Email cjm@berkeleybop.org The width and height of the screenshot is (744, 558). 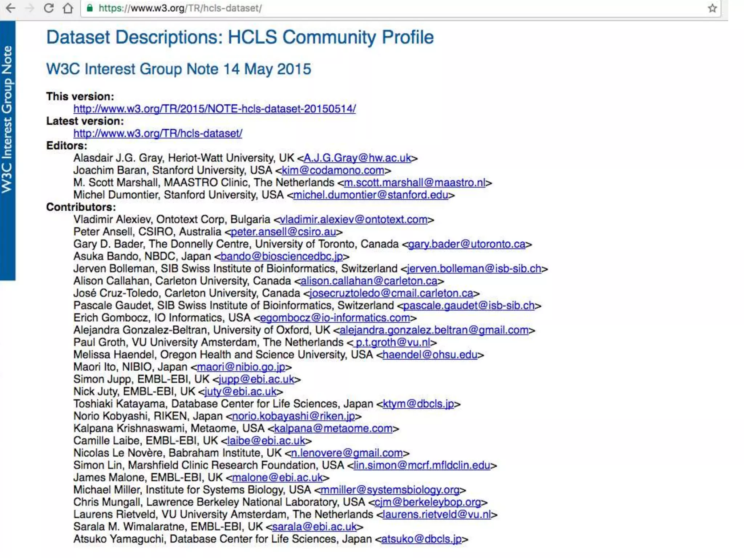click(428, 502)
